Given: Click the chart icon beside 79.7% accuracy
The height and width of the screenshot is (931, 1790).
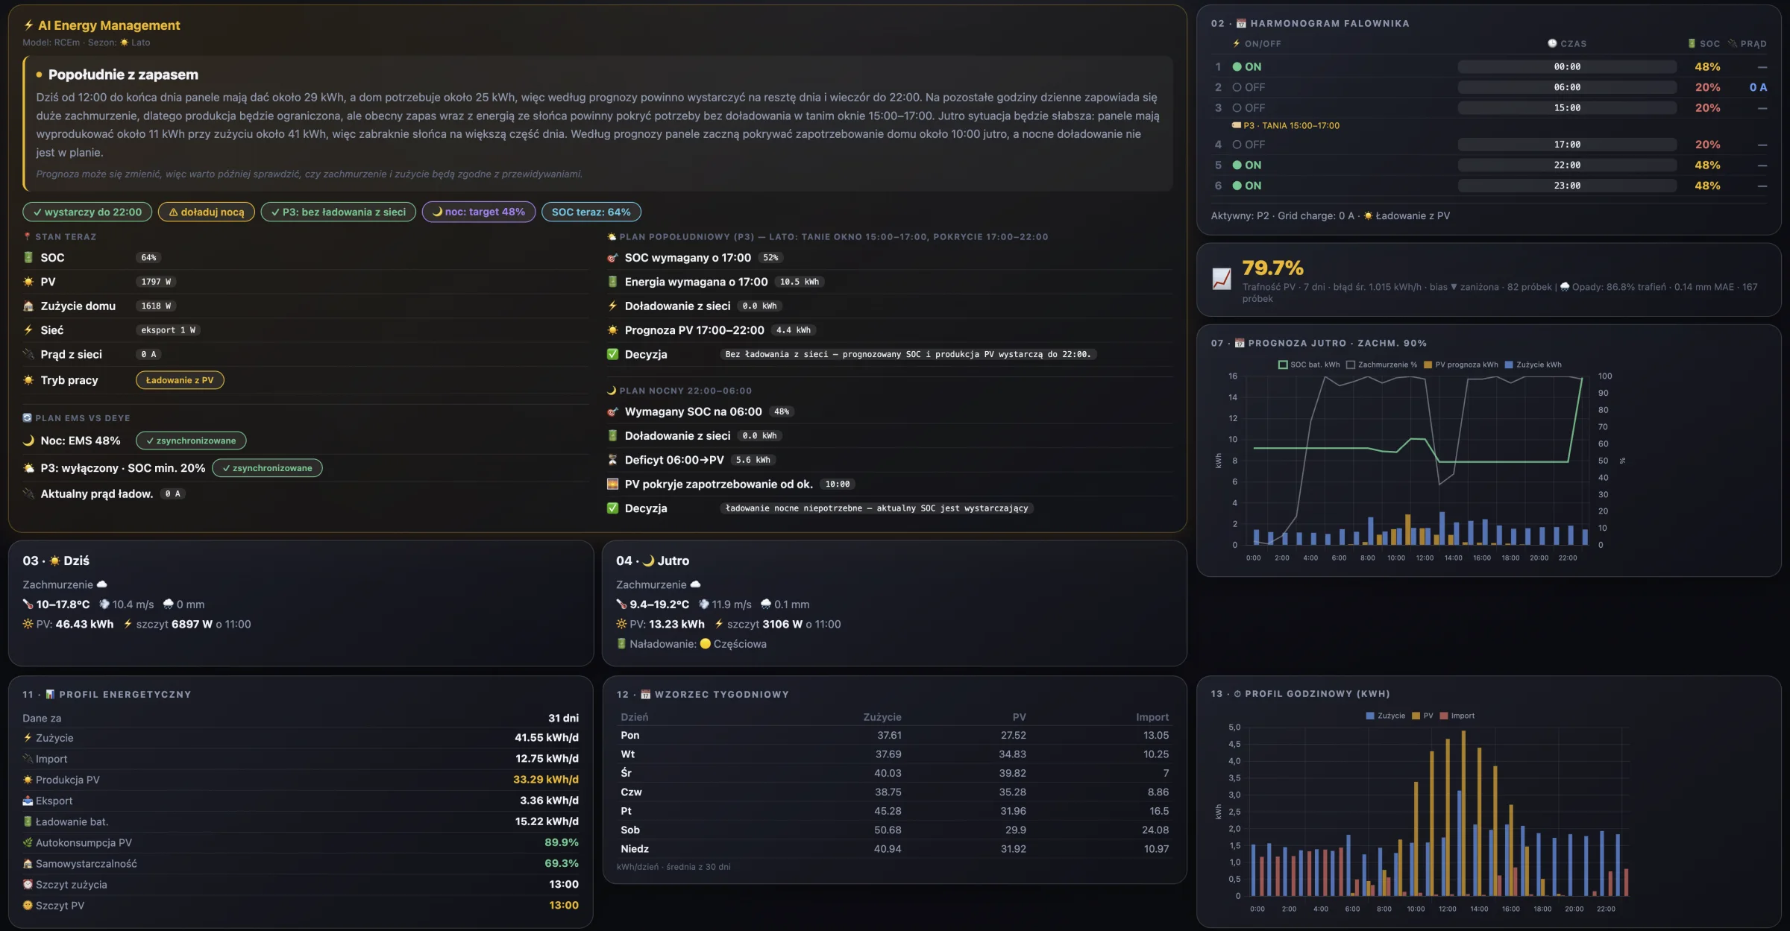Looking at the screenshot, I should pos(1222,279).
